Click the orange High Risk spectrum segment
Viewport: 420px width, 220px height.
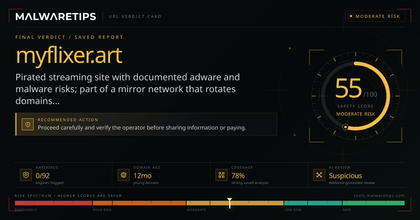click(139, 203)
